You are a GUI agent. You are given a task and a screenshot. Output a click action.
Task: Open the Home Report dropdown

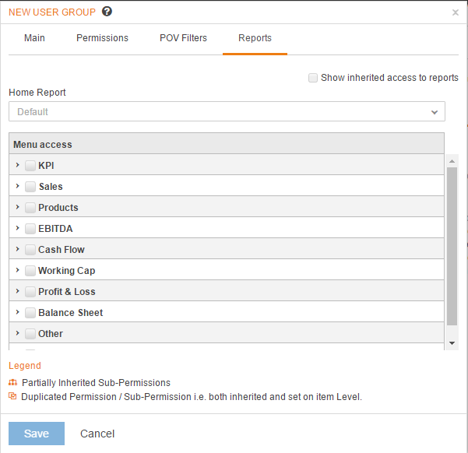point(227,111)
